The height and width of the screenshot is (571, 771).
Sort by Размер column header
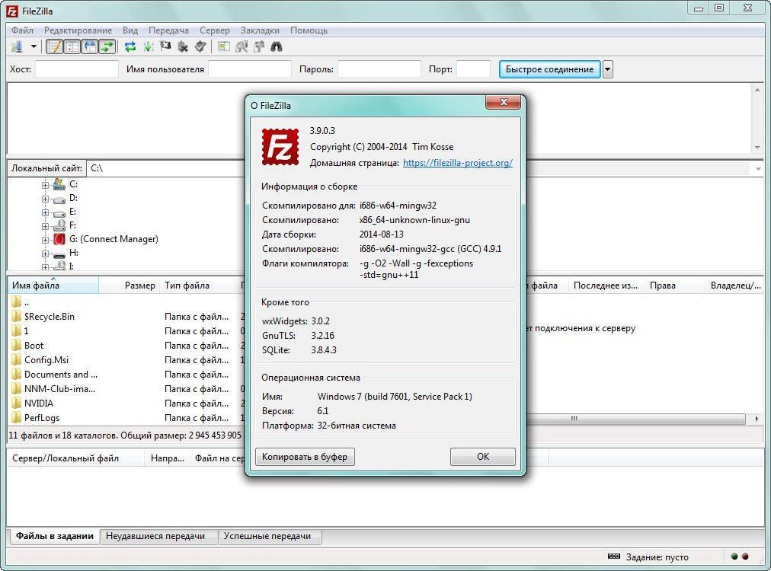(130, 285)
